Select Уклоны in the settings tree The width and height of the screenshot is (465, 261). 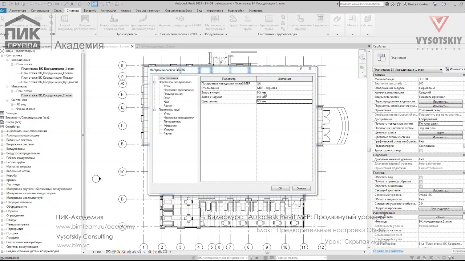(x=168, y=129)
